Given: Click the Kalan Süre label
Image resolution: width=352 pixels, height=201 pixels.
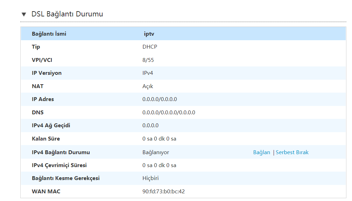Looking at the screenshot, I should [x=46, y=139].
